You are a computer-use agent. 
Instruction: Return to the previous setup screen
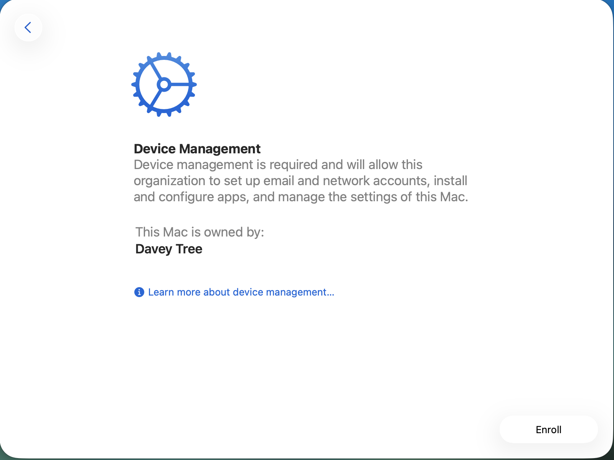tap(28, 28)
